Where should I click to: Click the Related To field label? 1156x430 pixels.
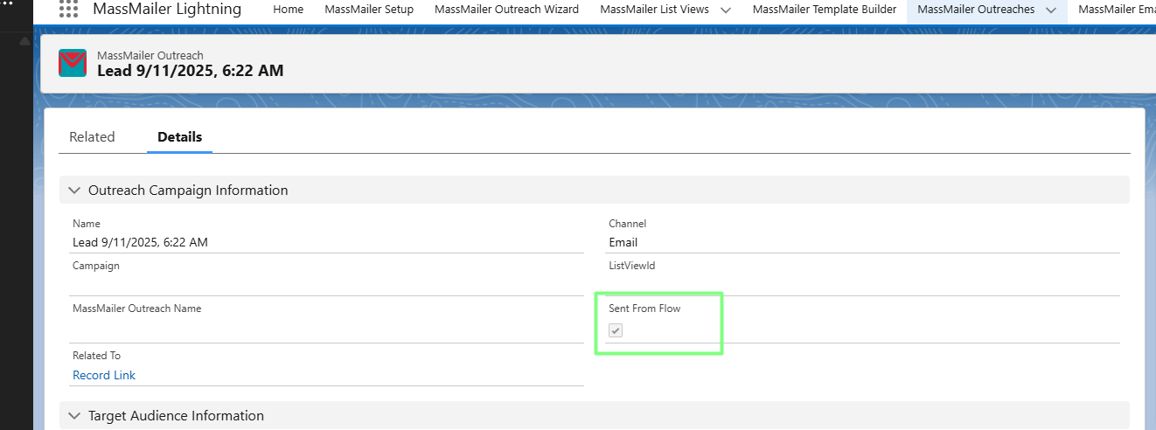[x=96, y=356]
